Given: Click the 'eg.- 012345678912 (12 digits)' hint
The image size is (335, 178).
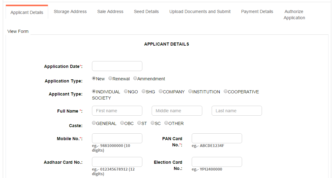Looking at the screenshot, I should tap(113, 171).
